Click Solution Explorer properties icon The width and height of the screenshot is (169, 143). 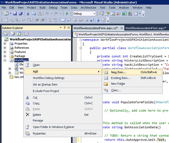click(x=5, y=34)
